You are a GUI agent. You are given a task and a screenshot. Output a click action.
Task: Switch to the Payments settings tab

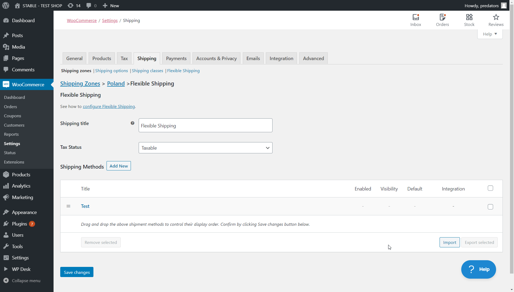pos(176,59)
